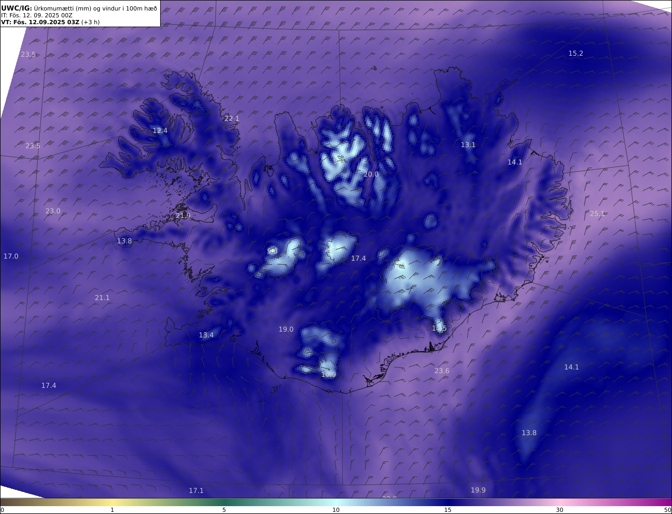Click the "22.1" value label
This screenshot has height=514, width=672.
[x=232, y=118]
